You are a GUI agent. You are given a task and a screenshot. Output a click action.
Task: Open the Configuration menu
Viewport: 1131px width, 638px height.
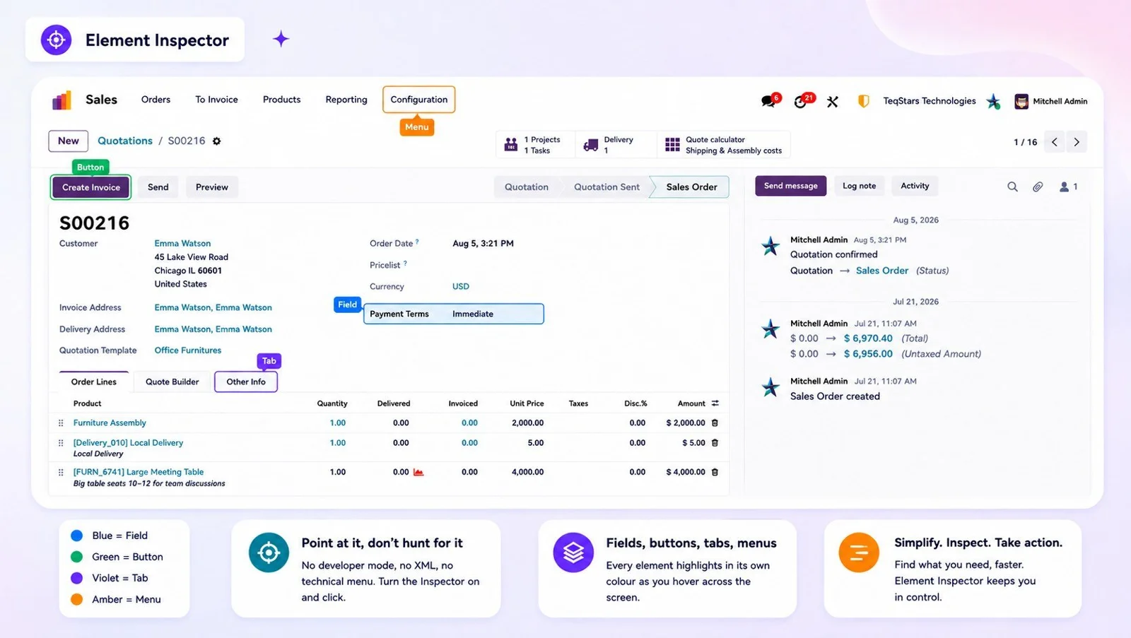[x=419, y=100]
